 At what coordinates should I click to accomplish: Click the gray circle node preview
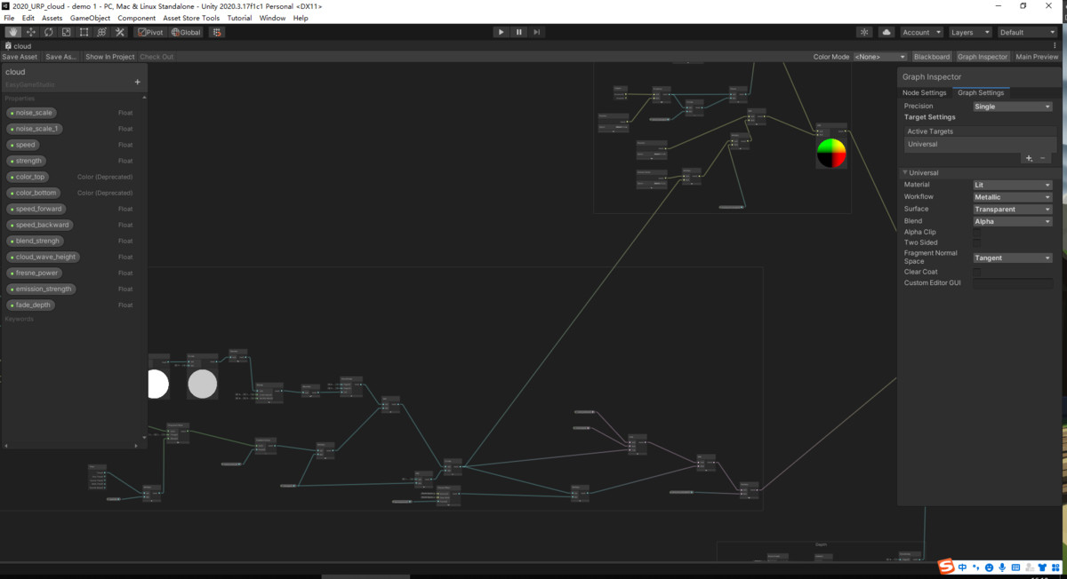click(x=202, y=384)
